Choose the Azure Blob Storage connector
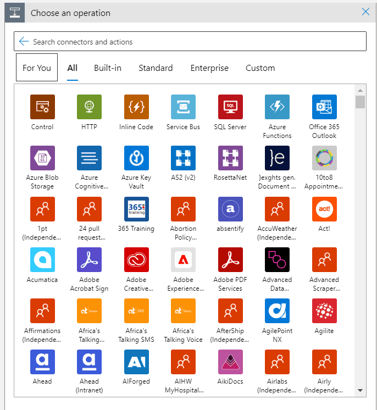The height and width of the screenshot is (410, 377). coord(42,158)
